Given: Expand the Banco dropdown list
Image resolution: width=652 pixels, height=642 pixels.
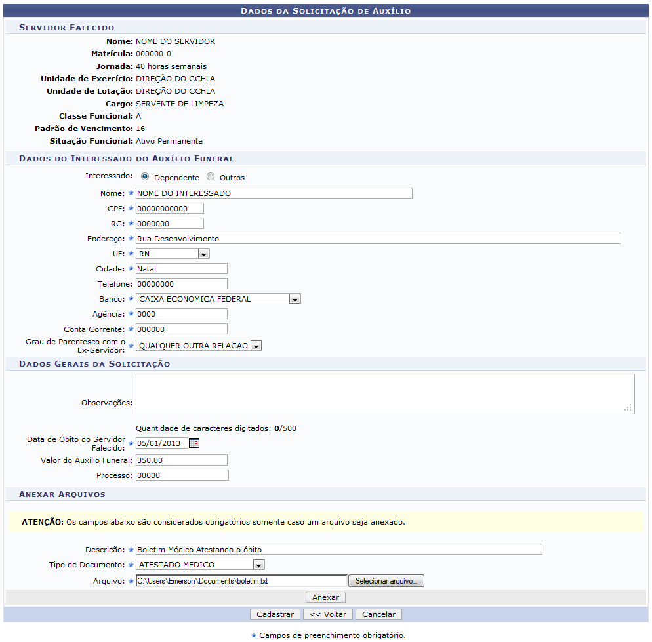Looking at the screenshot, I should pos(295,299).
